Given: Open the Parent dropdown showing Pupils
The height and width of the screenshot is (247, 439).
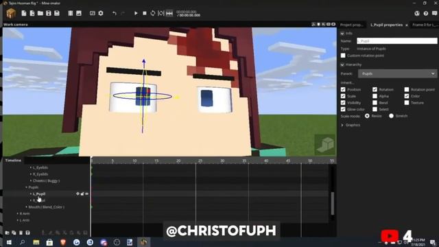Looking at the screenshot, I should [x=398, y=73].
